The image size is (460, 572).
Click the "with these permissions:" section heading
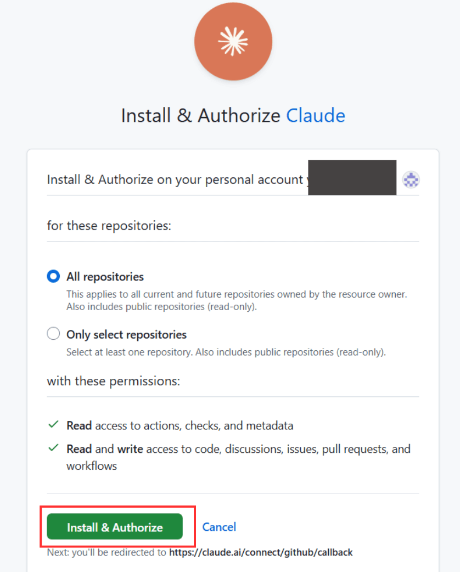point(113,381)
